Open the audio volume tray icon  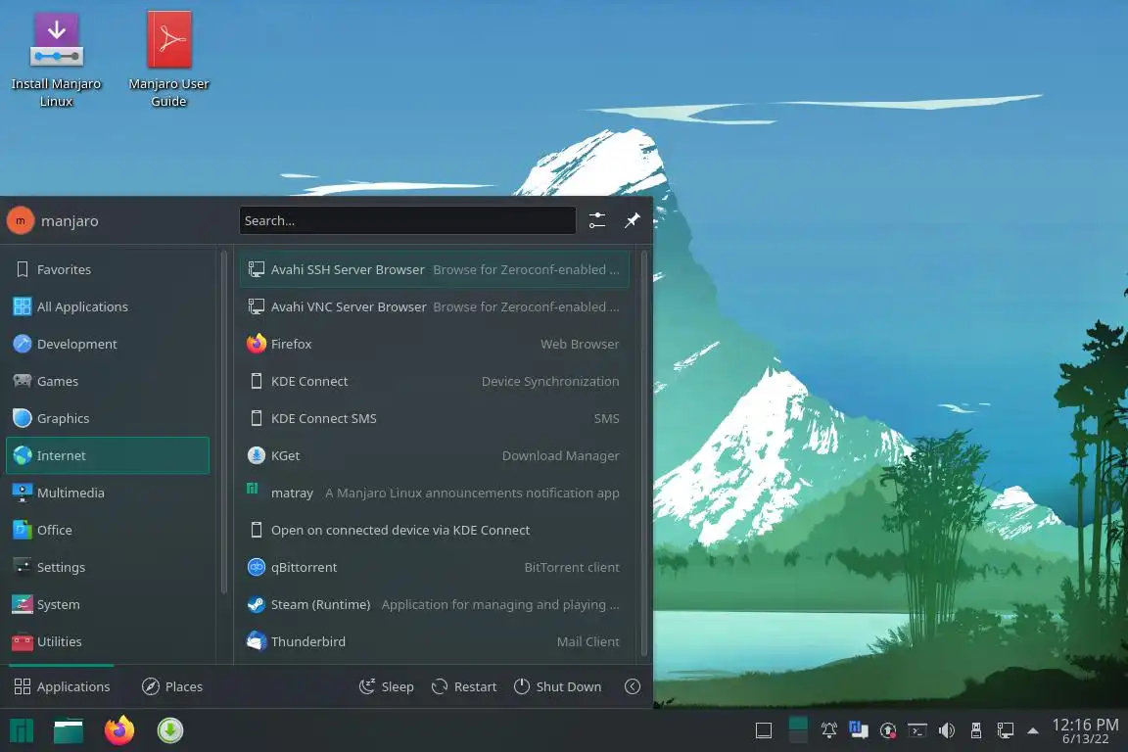pyautogui.click(x=947, y=731)
